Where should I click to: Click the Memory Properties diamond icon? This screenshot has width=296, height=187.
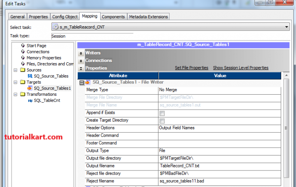(23, 58)
